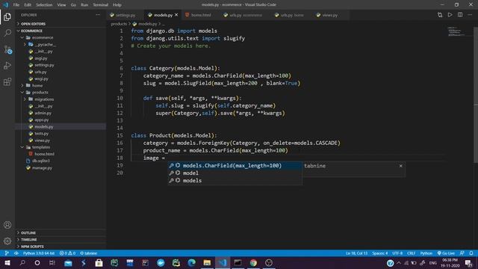Expand the __pycache__ folder
Image resolution: width=478 pixels, height=269 pixels.
point(45,45)
